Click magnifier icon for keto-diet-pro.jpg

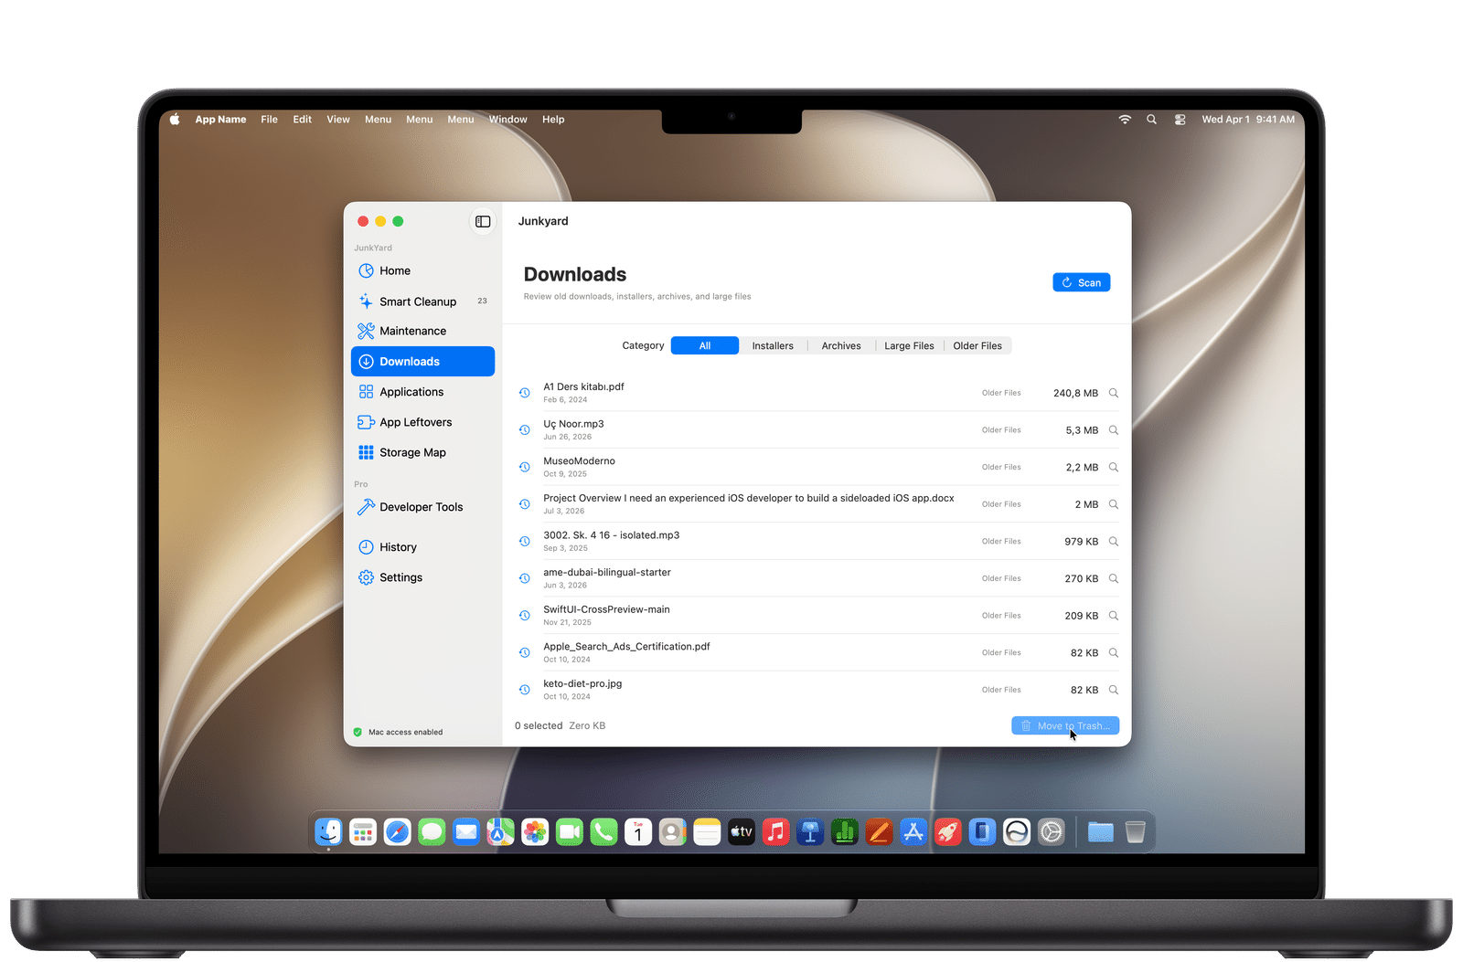click(1114, 690)
